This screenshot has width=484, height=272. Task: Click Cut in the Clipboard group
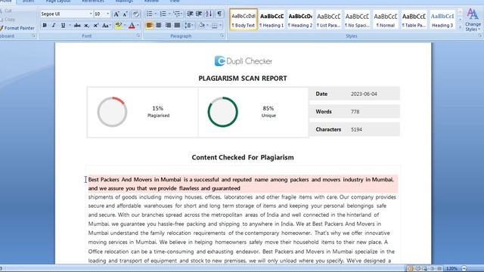coord(6,11)
